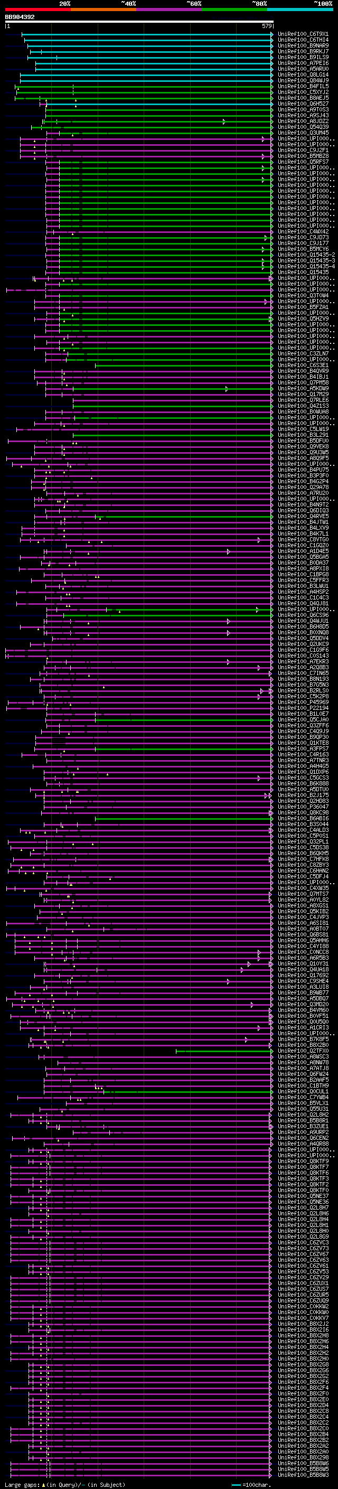Open the UniRef100_C6THI4 entry
This screenshot has width=338, height=1489.
point(303,40)
